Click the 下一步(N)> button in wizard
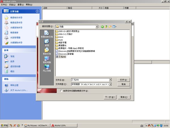The image size is (170, 128). (110, 97)
